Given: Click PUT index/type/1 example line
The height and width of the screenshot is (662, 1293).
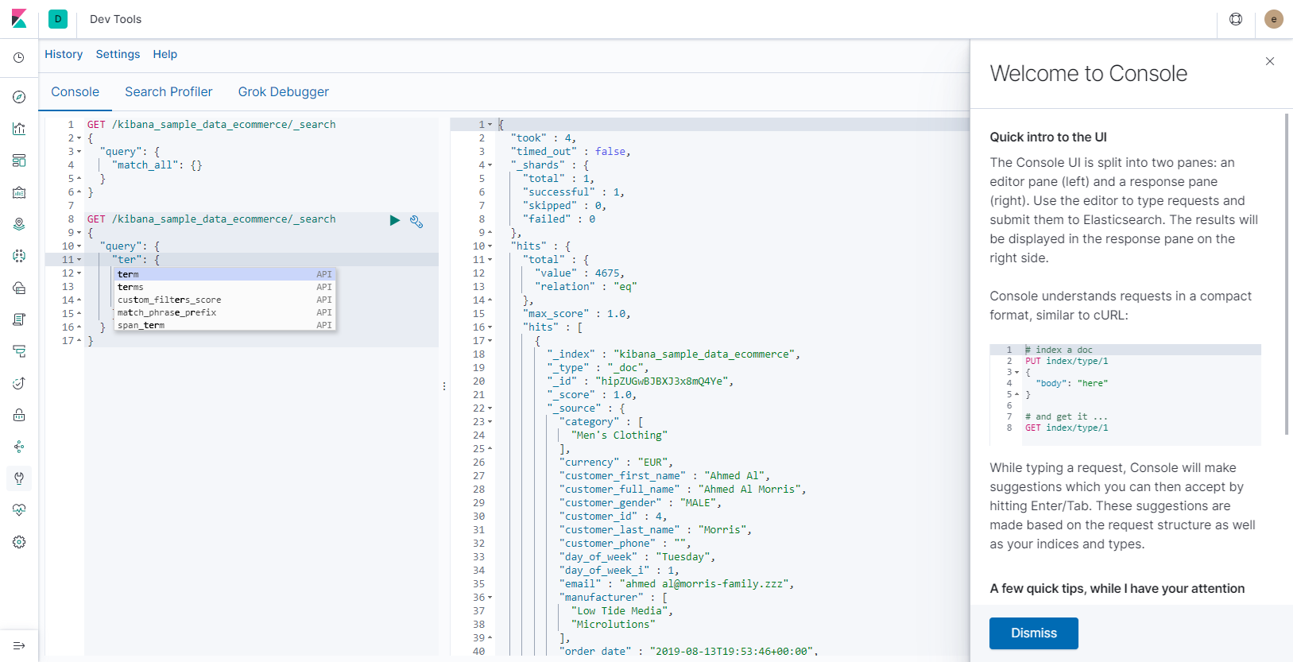Looking at the screenshot, I should 1067,361.
